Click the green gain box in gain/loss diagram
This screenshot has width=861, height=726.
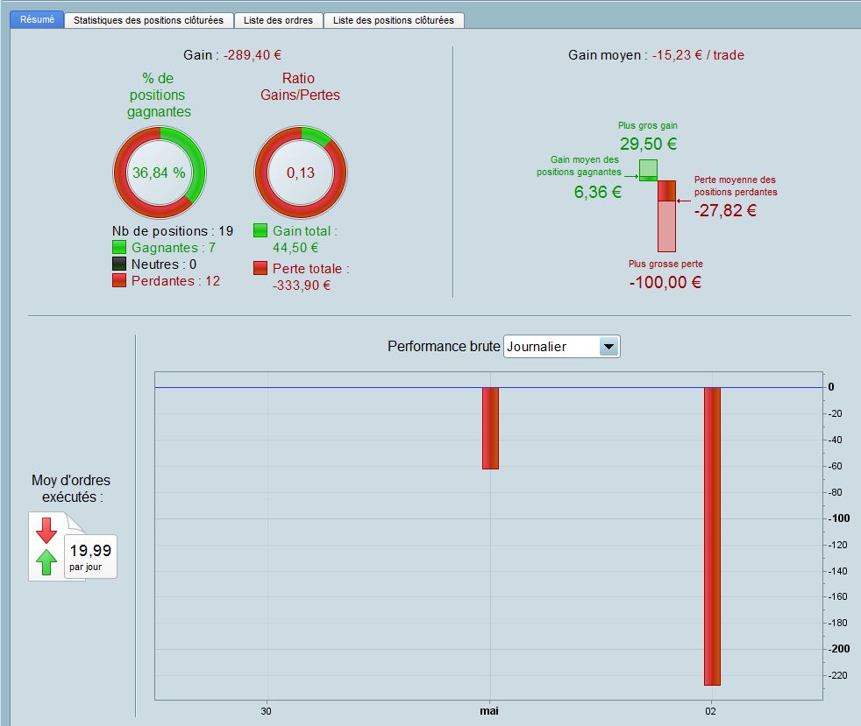pyautogui.click(x=649, y=171)
